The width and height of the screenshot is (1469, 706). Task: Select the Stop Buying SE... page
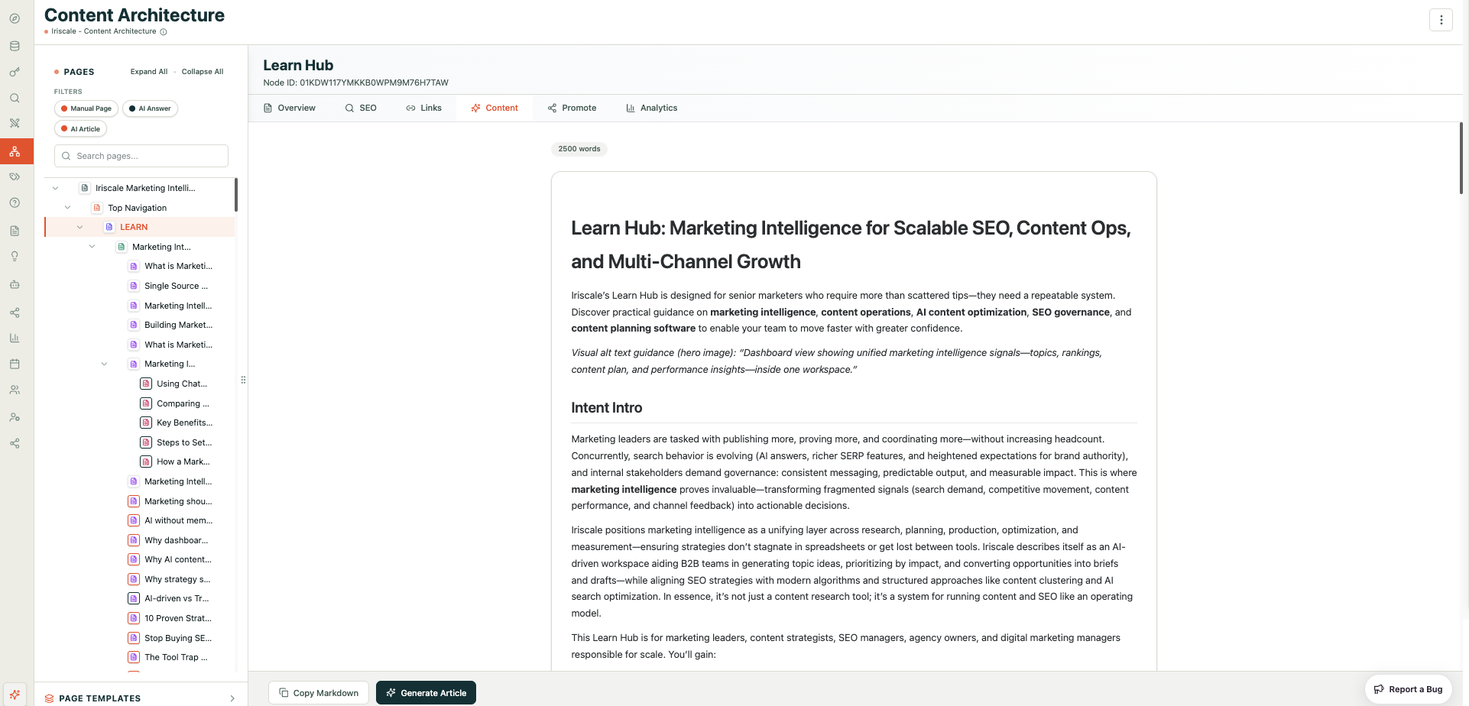pos(178,638)
